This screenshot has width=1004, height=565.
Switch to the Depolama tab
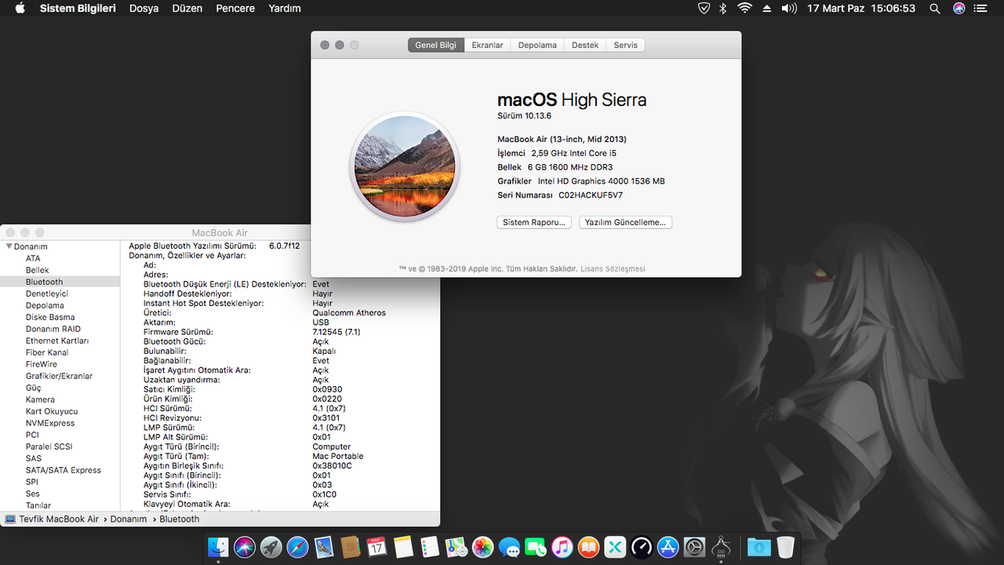pos(537,45)
